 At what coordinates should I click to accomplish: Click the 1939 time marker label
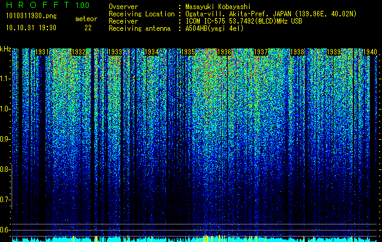point(333,52)
